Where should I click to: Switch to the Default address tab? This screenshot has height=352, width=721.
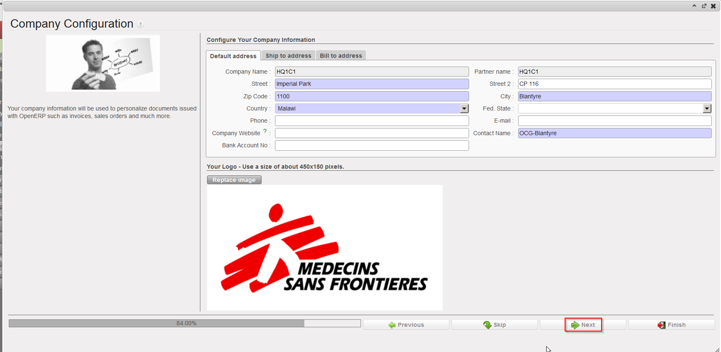(x=233, y=56)
